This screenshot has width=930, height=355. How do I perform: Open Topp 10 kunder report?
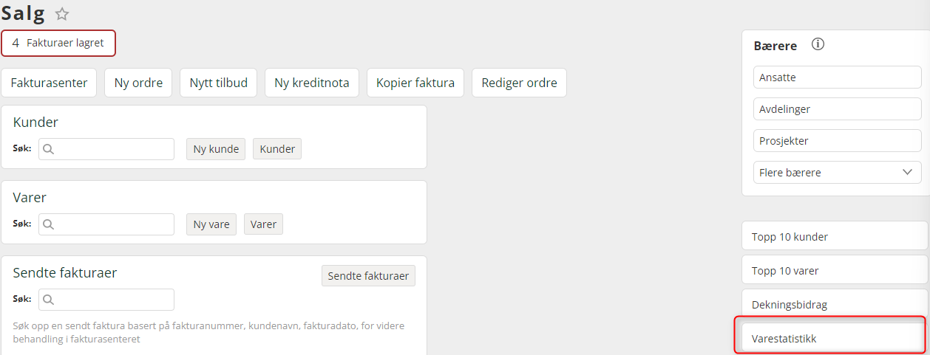pyautogui.click(x=835, y=237)
